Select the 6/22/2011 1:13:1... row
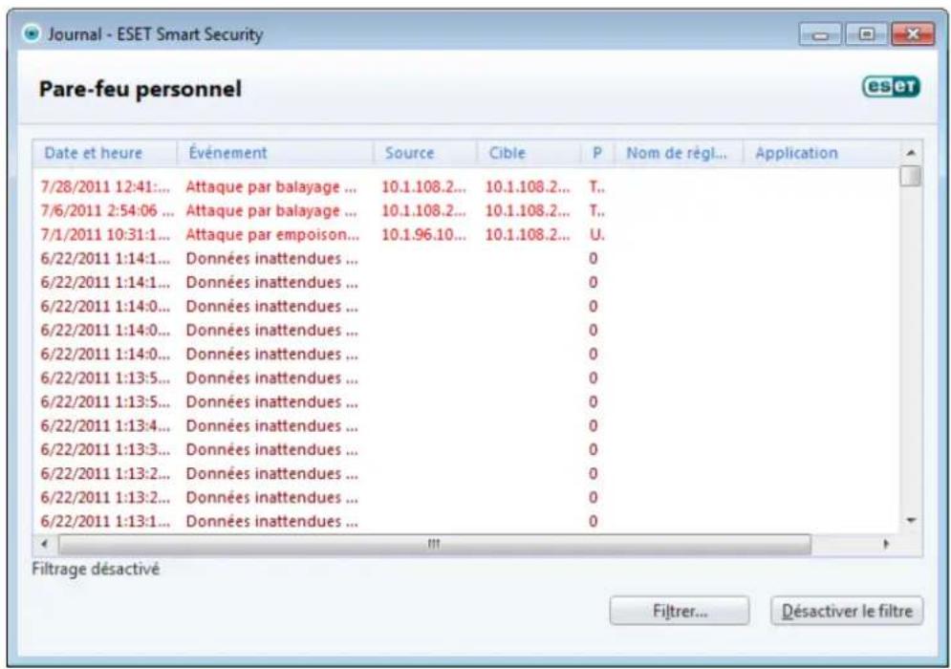Image resolution: width=951 pixels, height=669 pixels. (x=465, y=521)
